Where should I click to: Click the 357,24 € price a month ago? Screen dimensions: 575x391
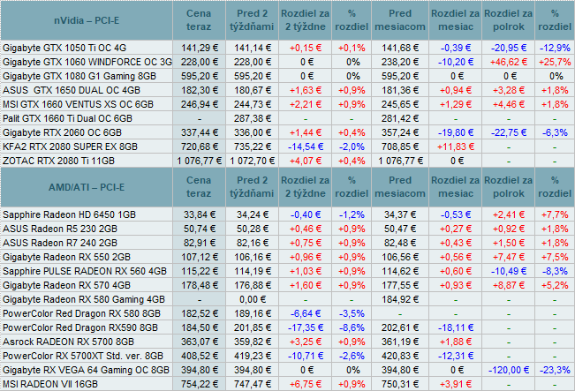point(400,132)
